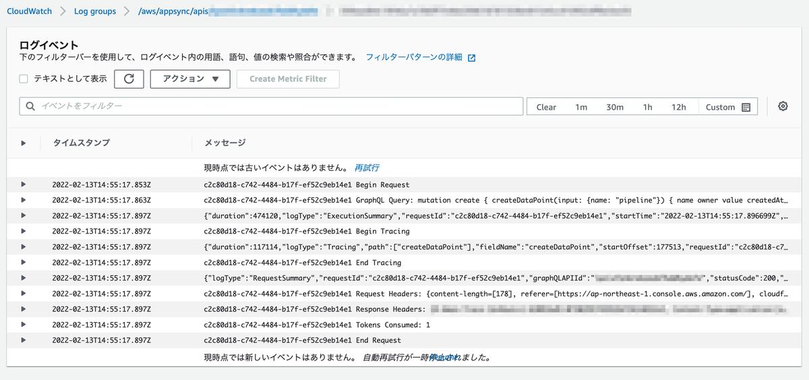Viewport: 809px width, 380px height.
Task: Expand the Tokens Consumed log row
Action: click(x=24, y=324)
